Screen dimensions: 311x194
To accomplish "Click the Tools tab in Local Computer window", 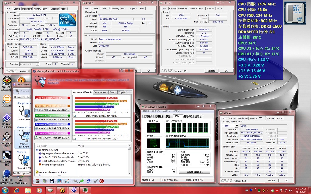I will point(26,97).
